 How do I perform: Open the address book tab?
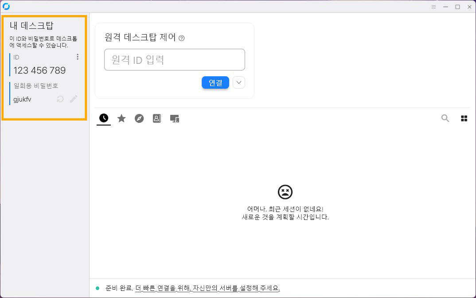coord(157,118)
